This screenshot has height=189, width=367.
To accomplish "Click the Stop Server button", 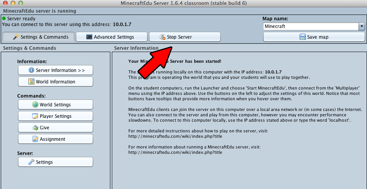I will (x=185, y=37).
